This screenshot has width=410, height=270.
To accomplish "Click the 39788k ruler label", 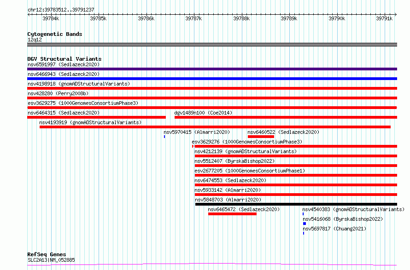I will 241,18.
